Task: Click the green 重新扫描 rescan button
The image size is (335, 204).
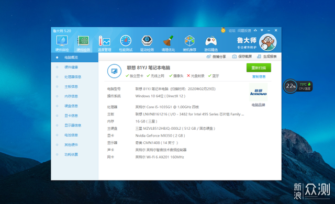Action: pyautogui.click(x=259, y=67)
